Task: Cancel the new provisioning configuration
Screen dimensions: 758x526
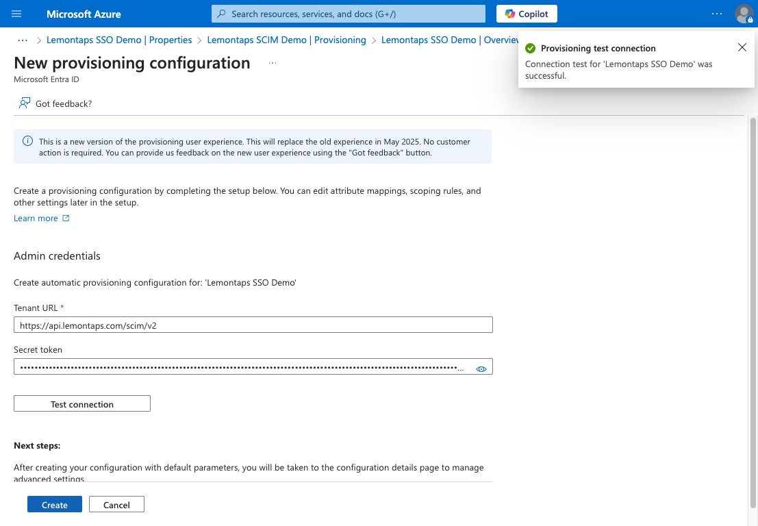Action: coord(116,504)
